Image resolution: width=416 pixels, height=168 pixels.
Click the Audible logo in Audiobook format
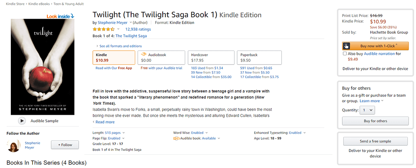tap(144, 54)
